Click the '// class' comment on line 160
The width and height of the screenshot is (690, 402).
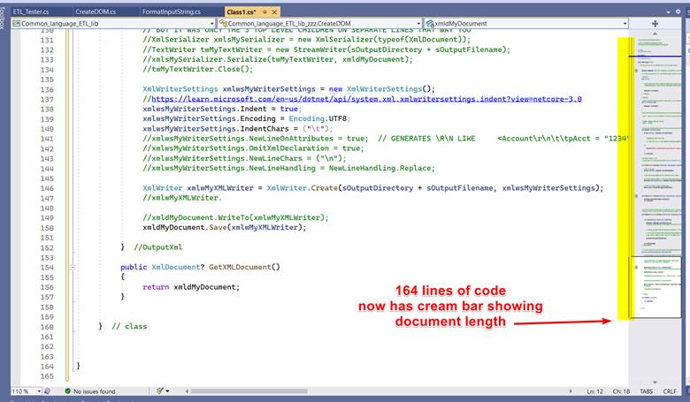[129, 326]
